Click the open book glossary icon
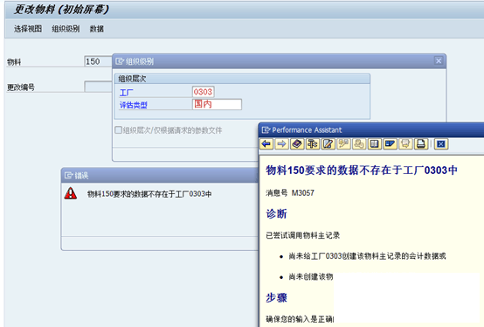The width and height of the screenshot is (484, 327). coord(374,144)
